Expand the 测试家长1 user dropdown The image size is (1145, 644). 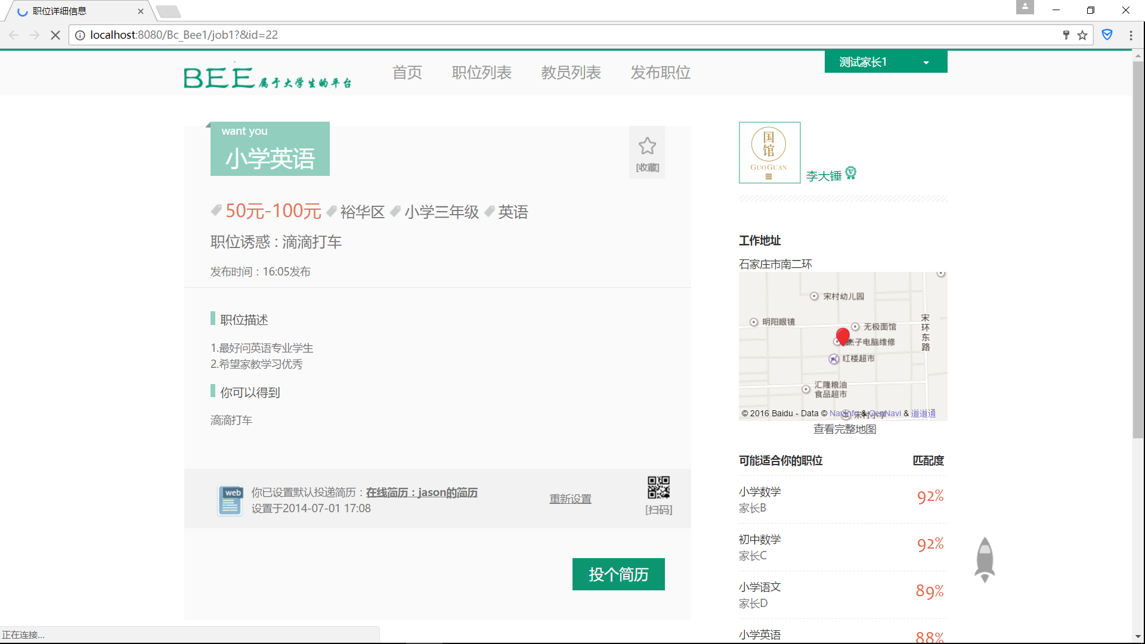tap(926, 62)
